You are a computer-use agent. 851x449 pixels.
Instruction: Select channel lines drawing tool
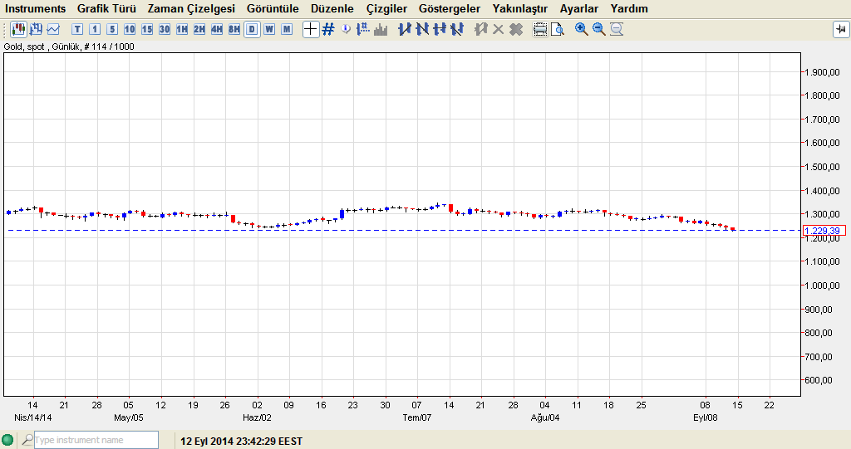point(457,29)
